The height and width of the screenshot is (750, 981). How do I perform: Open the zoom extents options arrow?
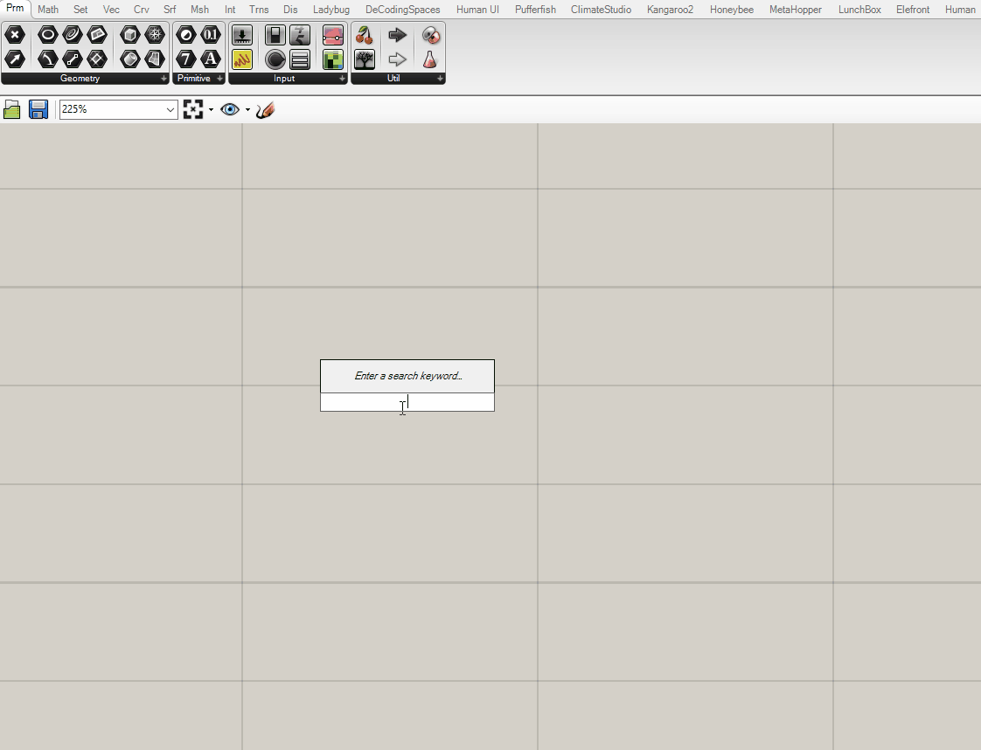point(211,110)
